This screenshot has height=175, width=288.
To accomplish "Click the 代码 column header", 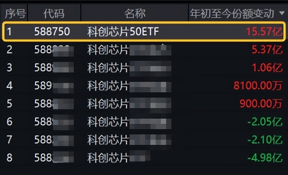I will pyautogui.click(x=54, y=14).
